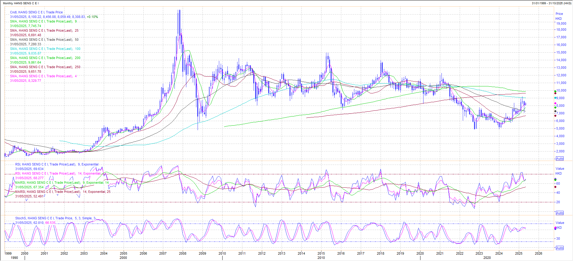Click the Monthly HANG SENG C E I title
The image size is (573, 261).
(21, 3)
